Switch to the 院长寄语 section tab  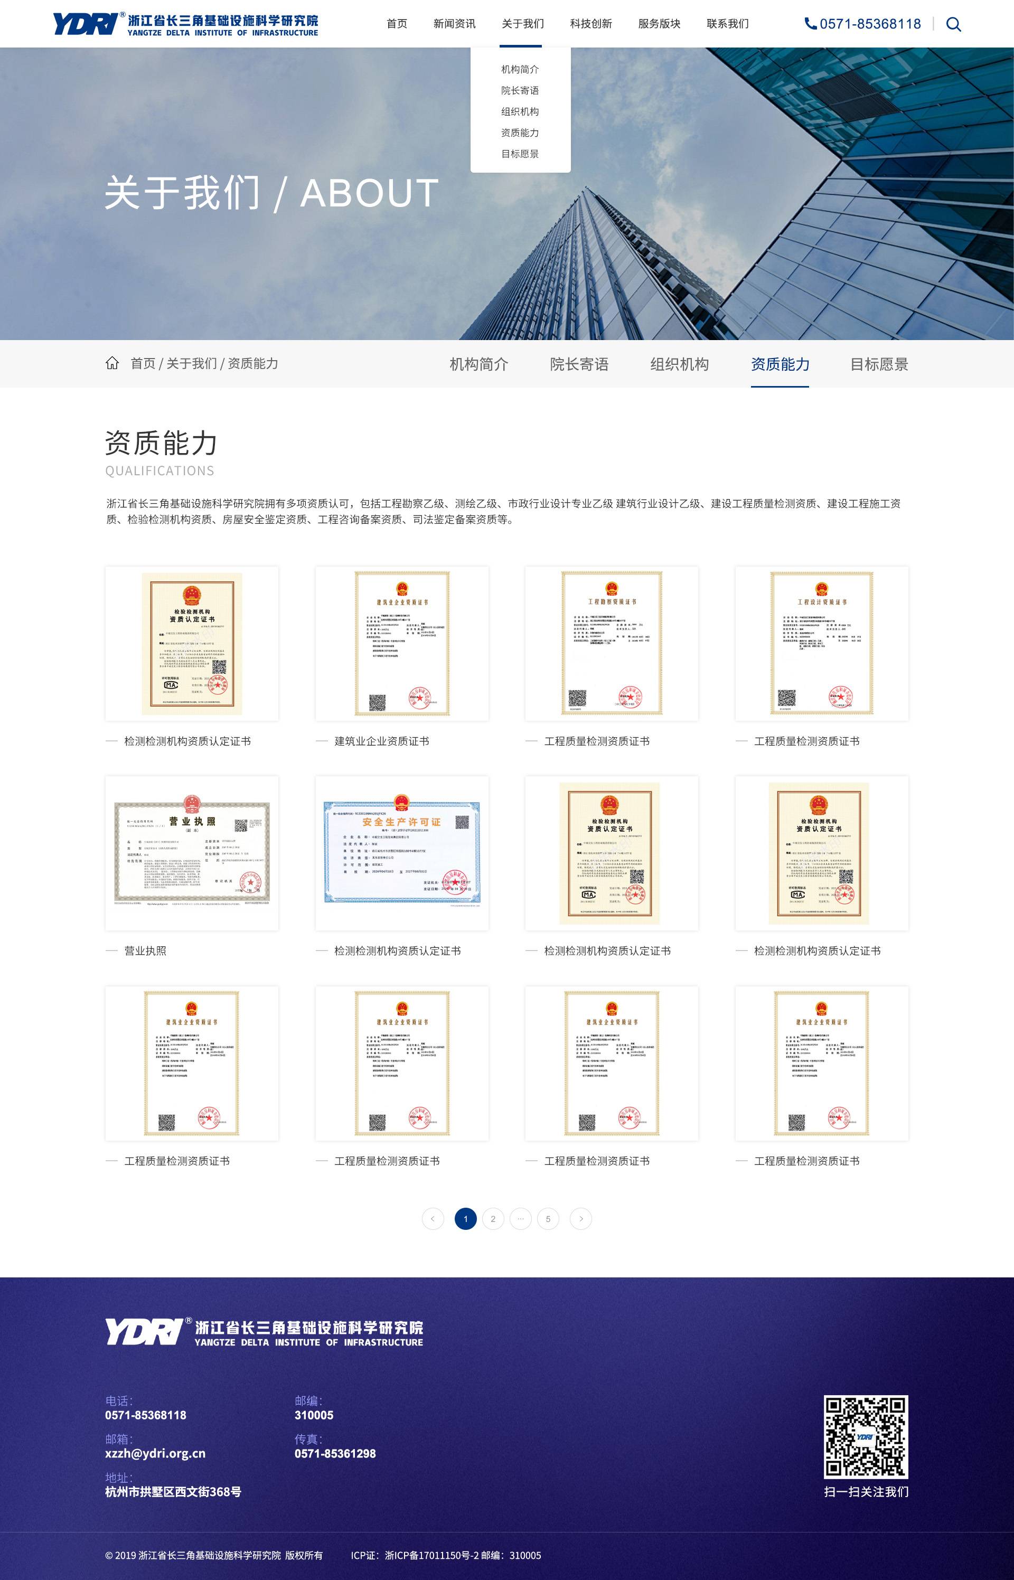[x=580, y=364]
